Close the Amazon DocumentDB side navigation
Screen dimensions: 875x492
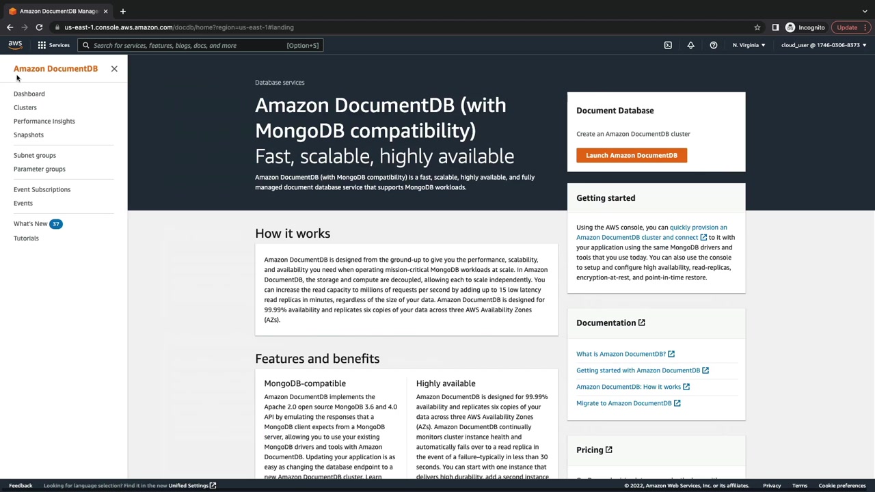[x=114, y=68]
